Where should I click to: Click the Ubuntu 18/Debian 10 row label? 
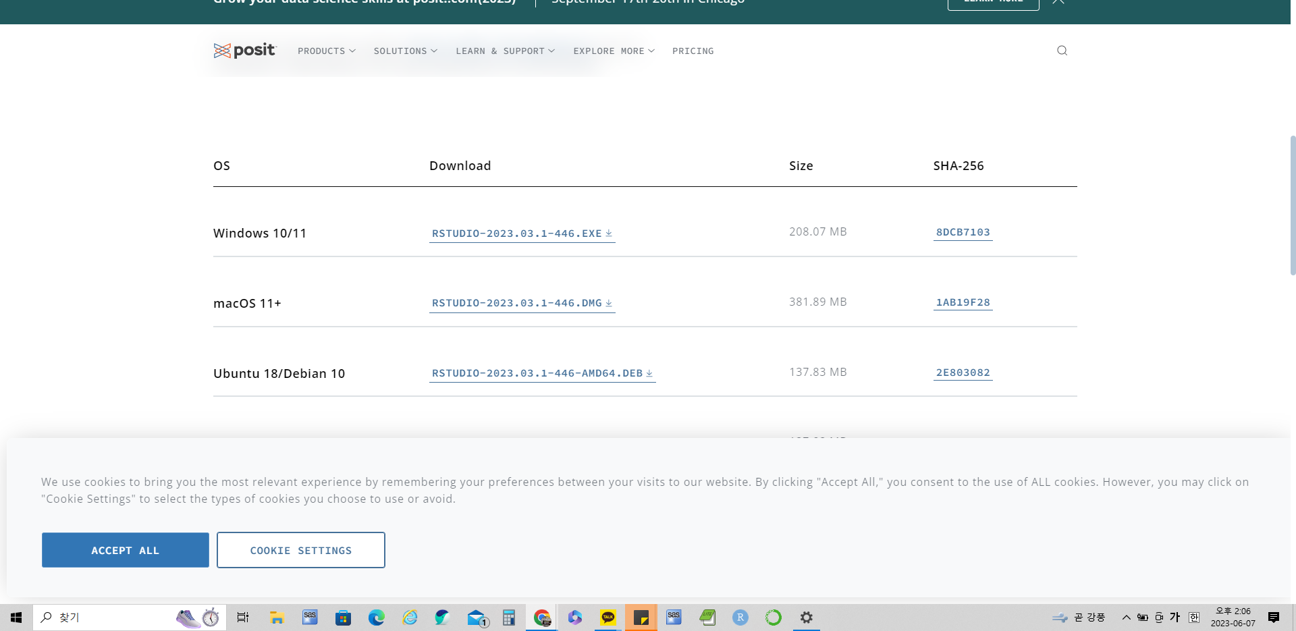click(279, 374)
